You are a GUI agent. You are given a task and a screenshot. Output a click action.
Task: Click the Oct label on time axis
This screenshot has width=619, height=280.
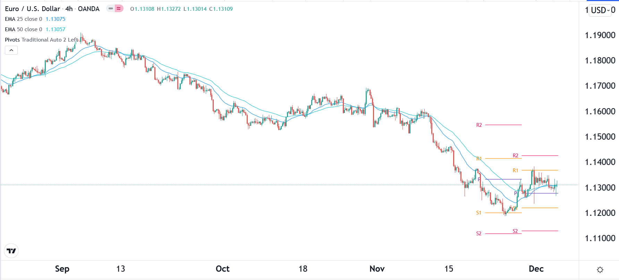click(222, 269)
